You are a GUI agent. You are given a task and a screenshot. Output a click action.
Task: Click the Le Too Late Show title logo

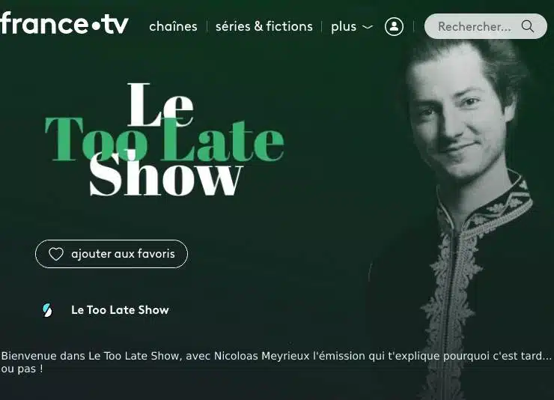click(165, 139)
